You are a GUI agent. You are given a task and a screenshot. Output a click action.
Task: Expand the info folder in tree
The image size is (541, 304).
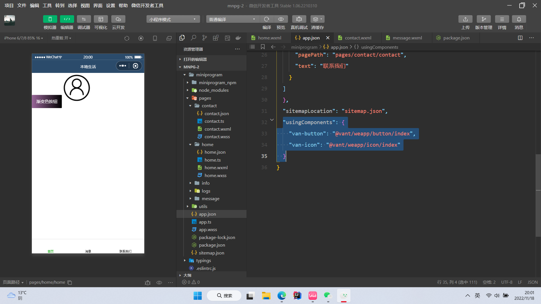205,183
